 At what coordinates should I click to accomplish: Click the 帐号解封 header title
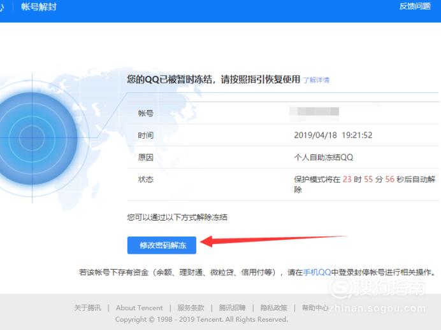[x=39, y=7]
